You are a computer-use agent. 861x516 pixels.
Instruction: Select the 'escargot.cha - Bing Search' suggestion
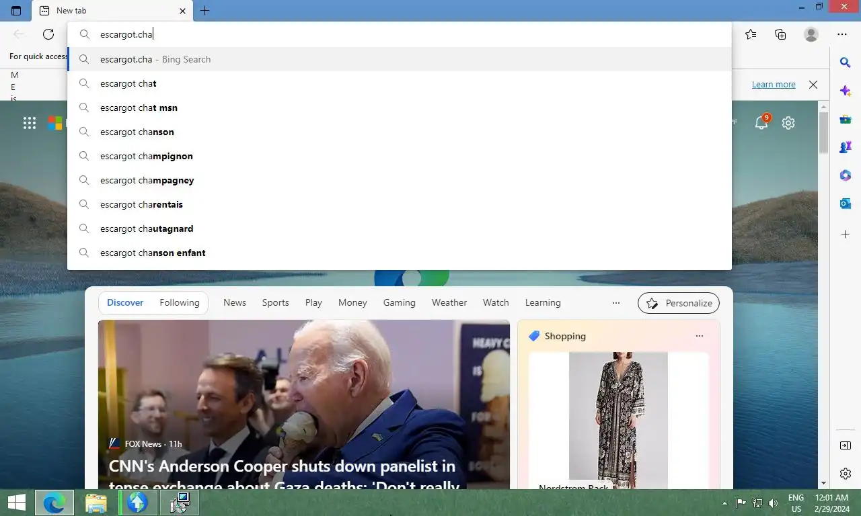[400, 59]
